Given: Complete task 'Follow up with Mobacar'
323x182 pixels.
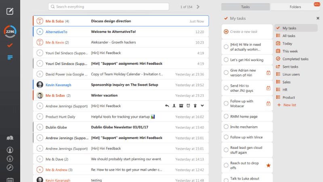Looking at the screenshot, I should click(x=226, y=104).
